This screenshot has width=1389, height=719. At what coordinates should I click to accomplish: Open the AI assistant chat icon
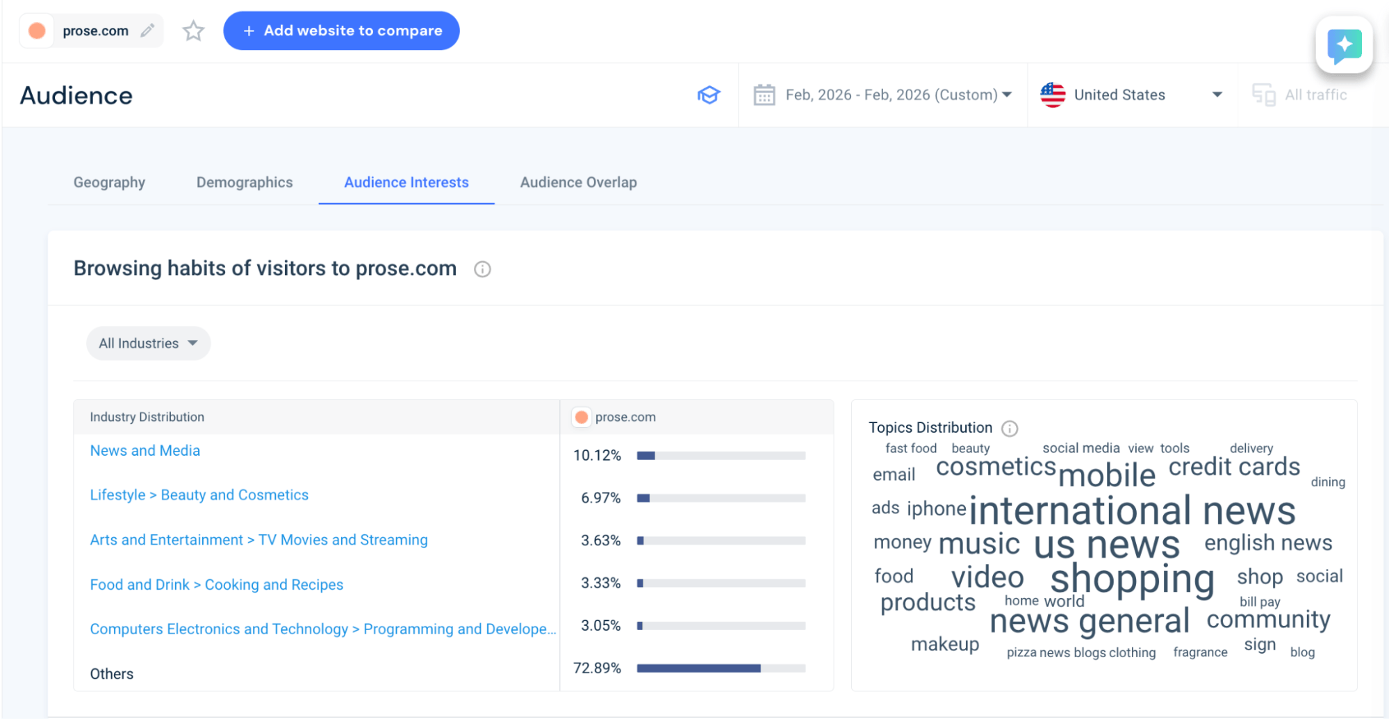point(1344,45)
